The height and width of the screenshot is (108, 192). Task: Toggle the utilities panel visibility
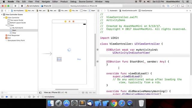(x=187, y=6)
